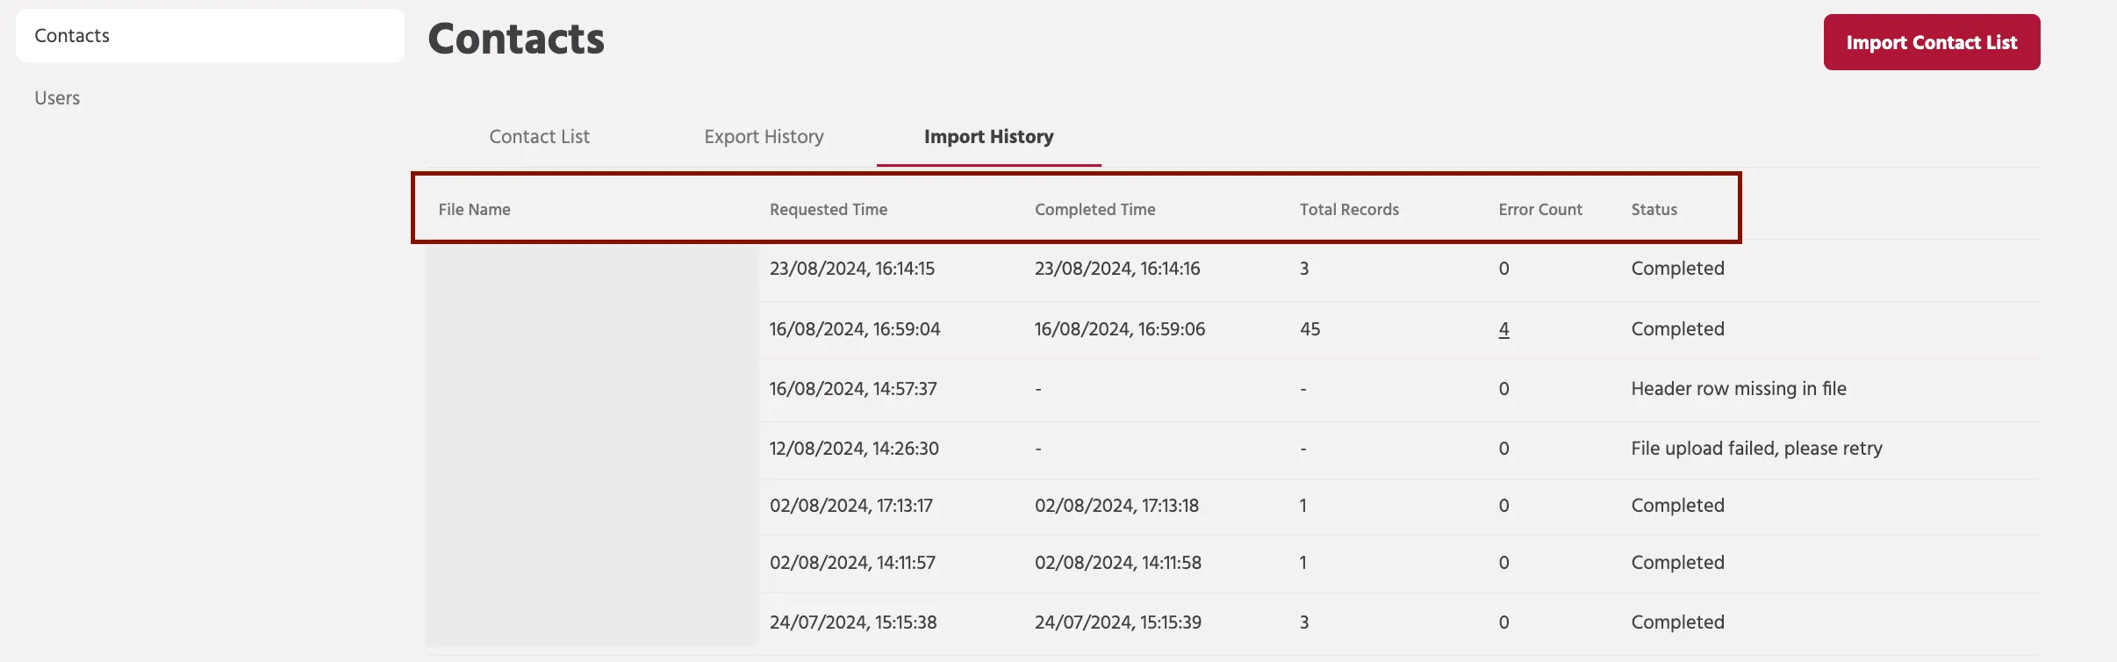The height and width of the screenshot is (662, 2117).
Task: Switch to the Contact List tab
Action: point(539,137)
